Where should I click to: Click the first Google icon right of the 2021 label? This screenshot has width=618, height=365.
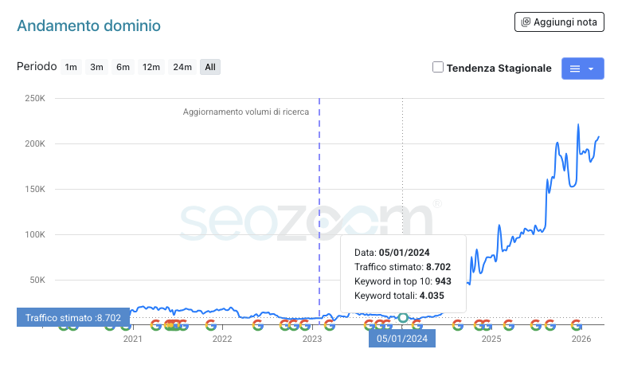coord(156,324)
